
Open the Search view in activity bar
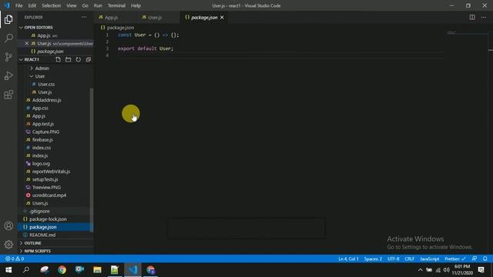click(x=8, y=38)
